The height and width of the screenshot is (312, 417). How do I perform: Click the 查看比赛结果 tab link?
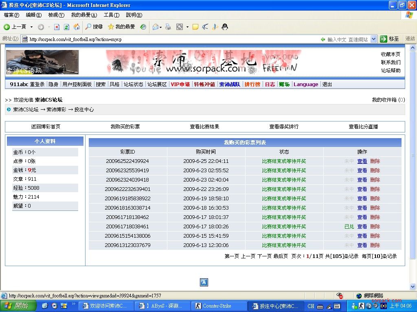point(204,127)
